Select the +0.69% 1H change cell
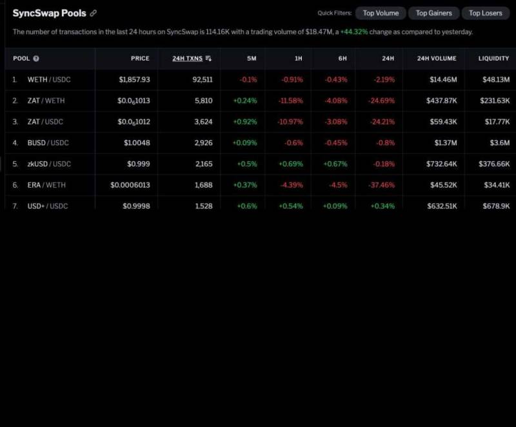 click(x=291, y=164)
